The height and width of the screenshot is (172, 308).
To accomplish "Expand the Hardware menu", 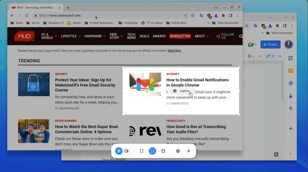I will coord(95,36).
